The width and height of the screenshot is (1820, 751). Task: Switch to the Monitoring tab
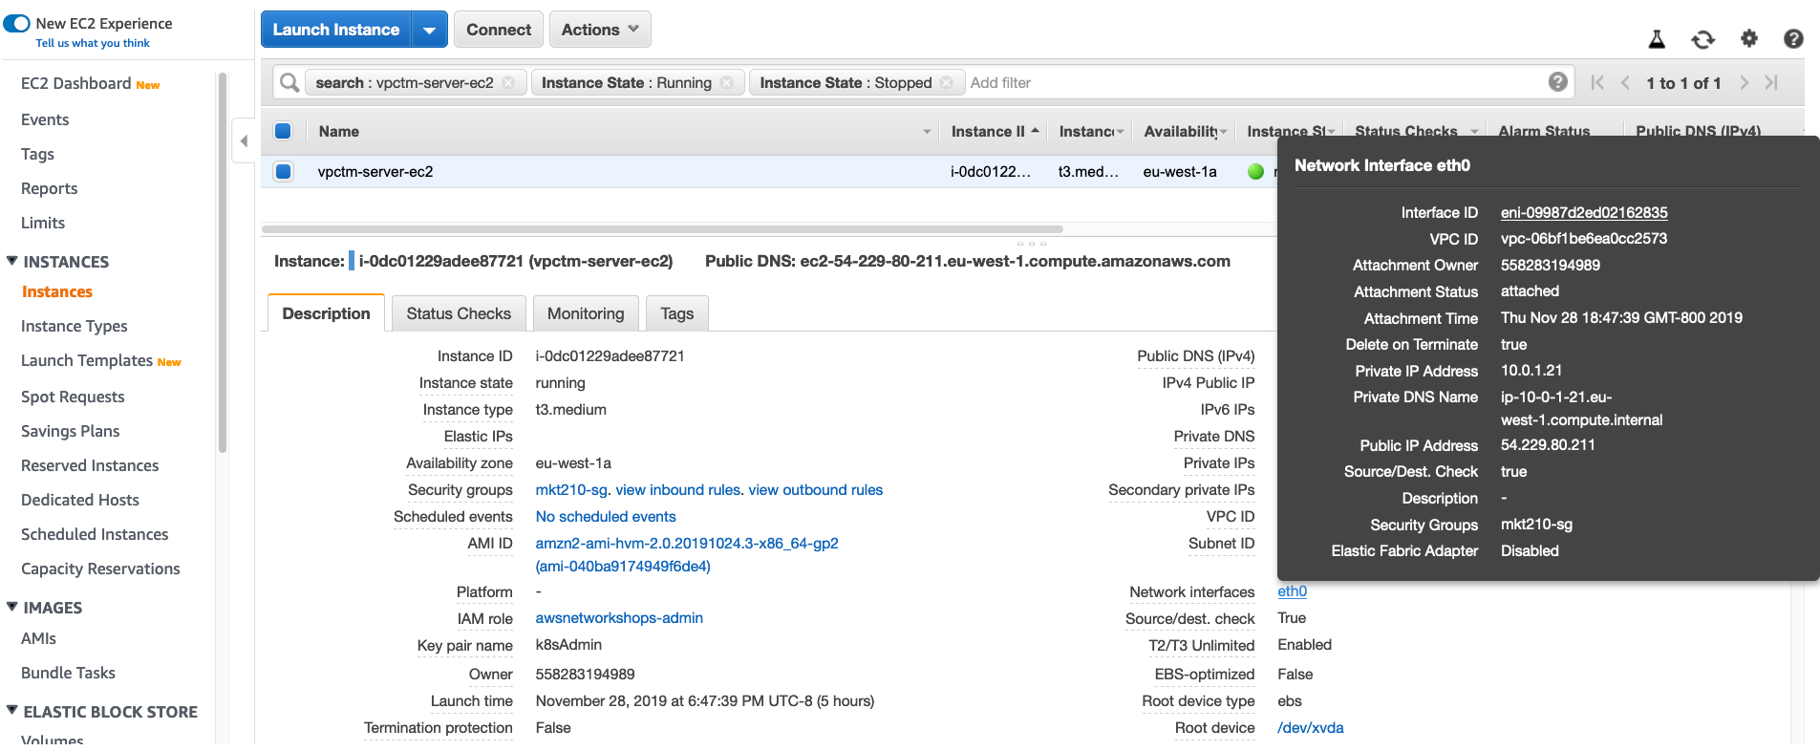586,313
